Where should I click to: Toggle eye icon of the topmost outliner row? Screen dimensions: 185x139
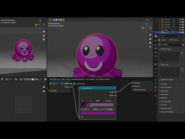pos(180,19)
